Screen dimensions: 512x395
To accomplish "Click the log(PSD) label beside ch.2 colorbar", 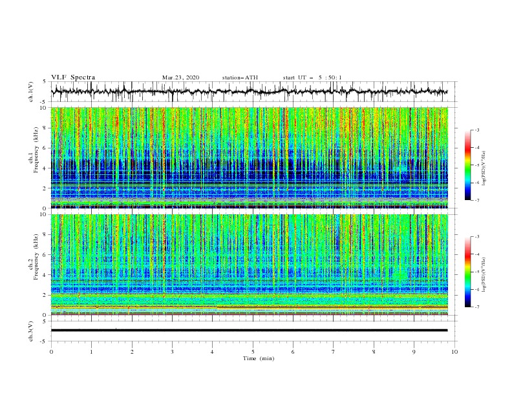I will [x=484, y=275].
